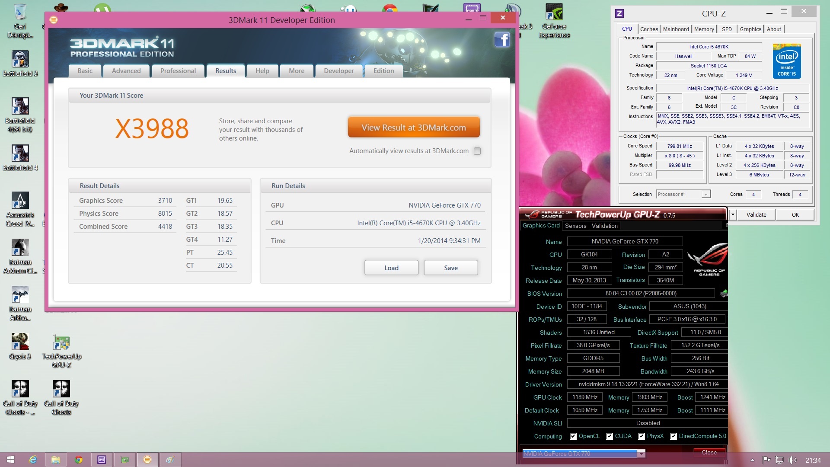Click OK button in CPU-Z
This screenshot has width=830, height=467.
click(795, 214)
